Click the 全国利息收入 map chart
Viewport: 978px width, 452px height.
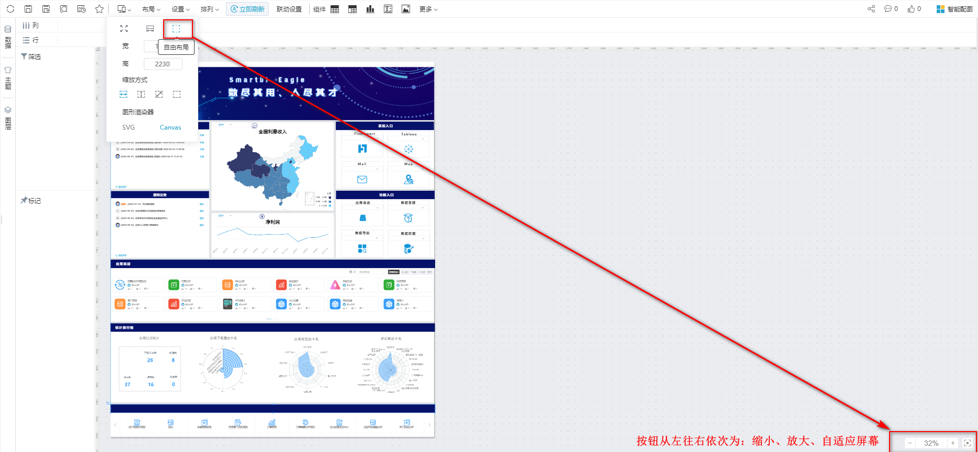272,166
